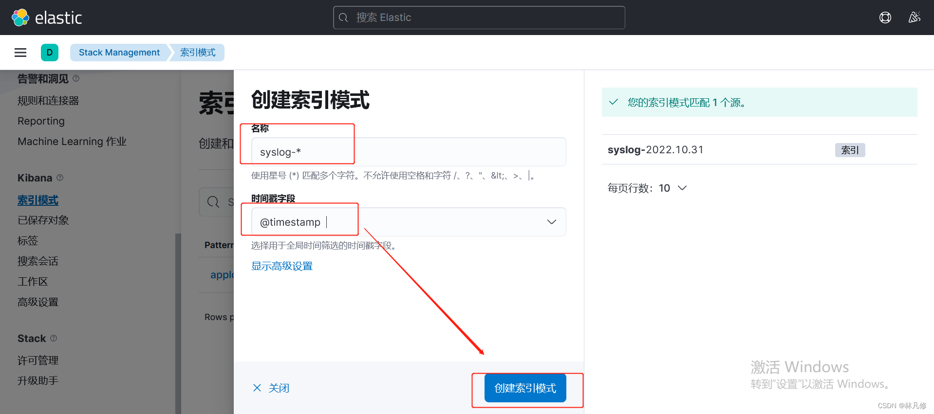This screenshot has width=934, height=414.
Task: Open Machine Learning 作业 in sidebar
Action: 72,142
